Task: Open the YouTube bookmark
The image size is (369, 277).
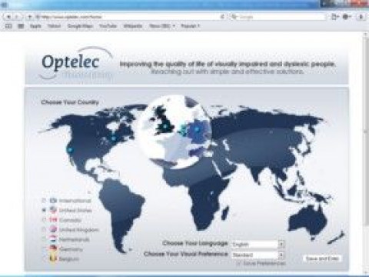Action: pyautogui.click(x=108, y=26)
